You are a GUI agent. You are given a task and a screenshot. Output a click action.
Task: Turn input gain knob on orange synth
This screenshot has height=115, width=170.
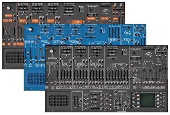pos(9,8)
